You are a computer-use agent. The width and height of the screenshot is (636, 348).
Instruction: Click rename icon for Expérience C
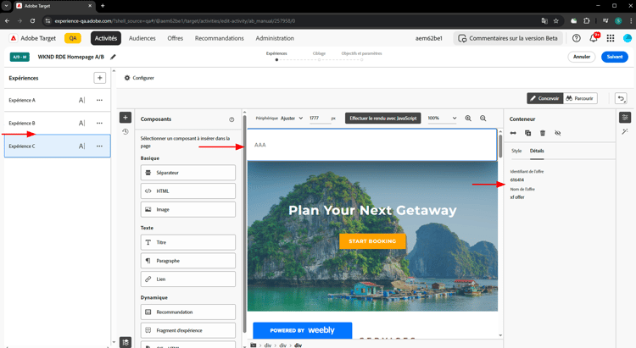82,146
